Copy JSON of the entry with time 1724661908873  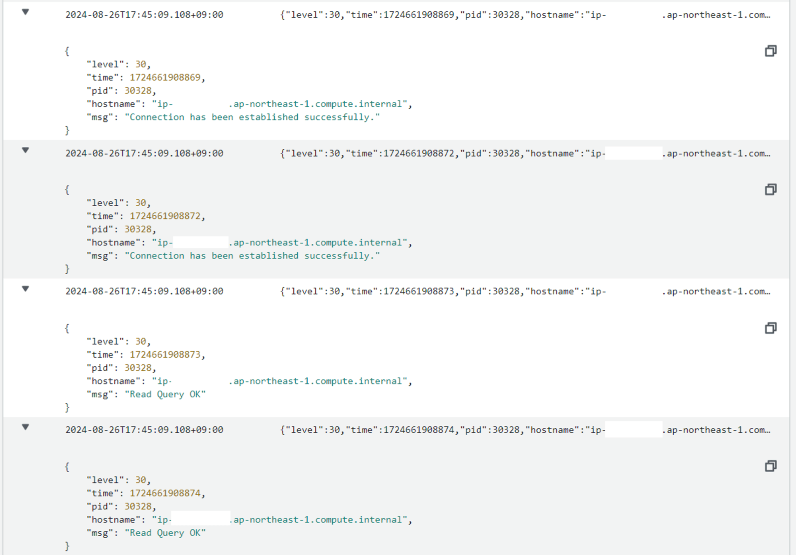(771, 328)
